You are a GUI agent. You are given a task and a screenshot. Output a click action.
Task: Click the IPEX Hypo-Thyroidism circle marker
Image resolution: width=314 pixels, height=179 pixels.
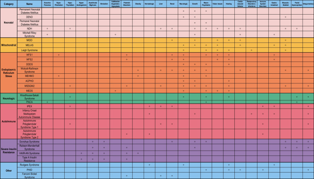coord(70,106)
